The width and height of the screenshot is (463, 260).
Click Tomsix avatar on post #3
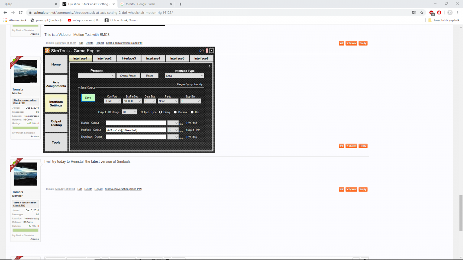point(25,71)
